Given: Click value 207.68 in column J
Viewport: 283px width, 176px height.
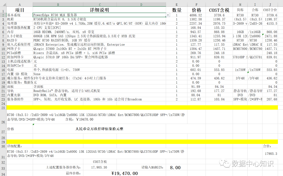Looking at the screenshot, I should click(270, 99).
